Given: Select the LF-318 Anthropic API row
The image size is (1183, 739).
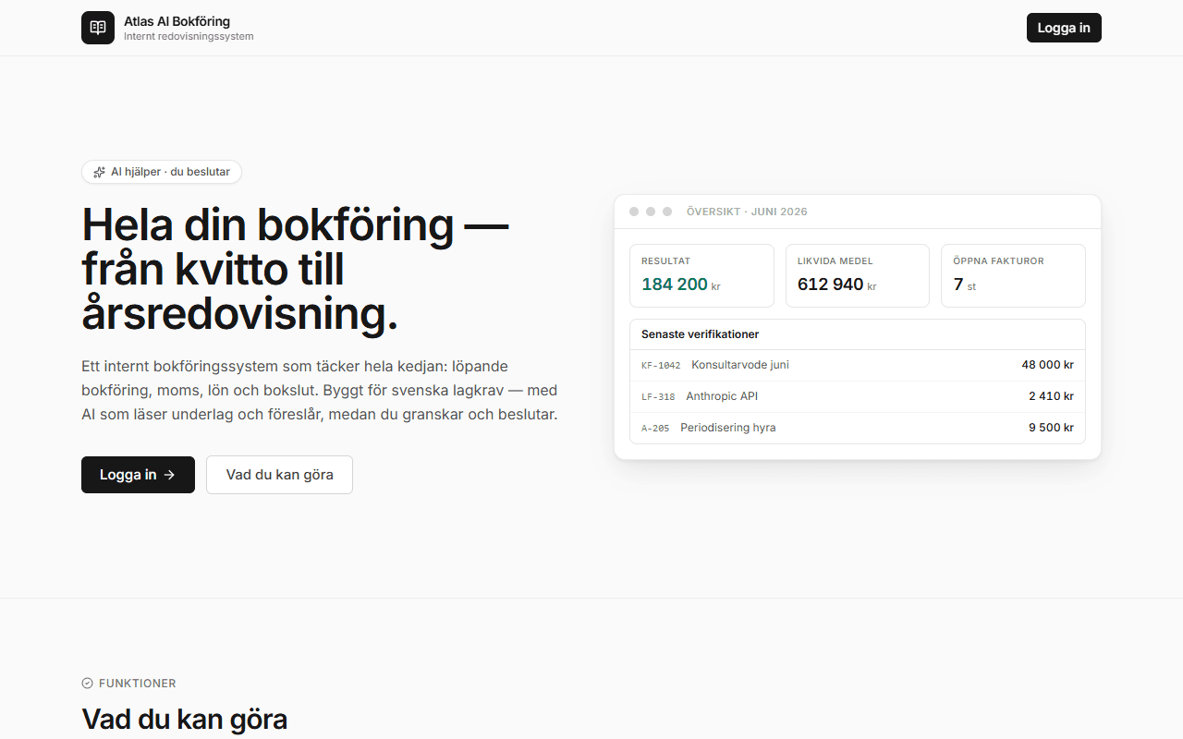Looking at the screenshot, I should pos(858,396).
